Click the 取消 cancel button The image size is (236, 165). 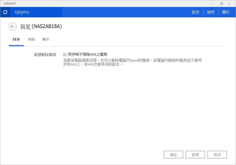click(x=217, y=155)
